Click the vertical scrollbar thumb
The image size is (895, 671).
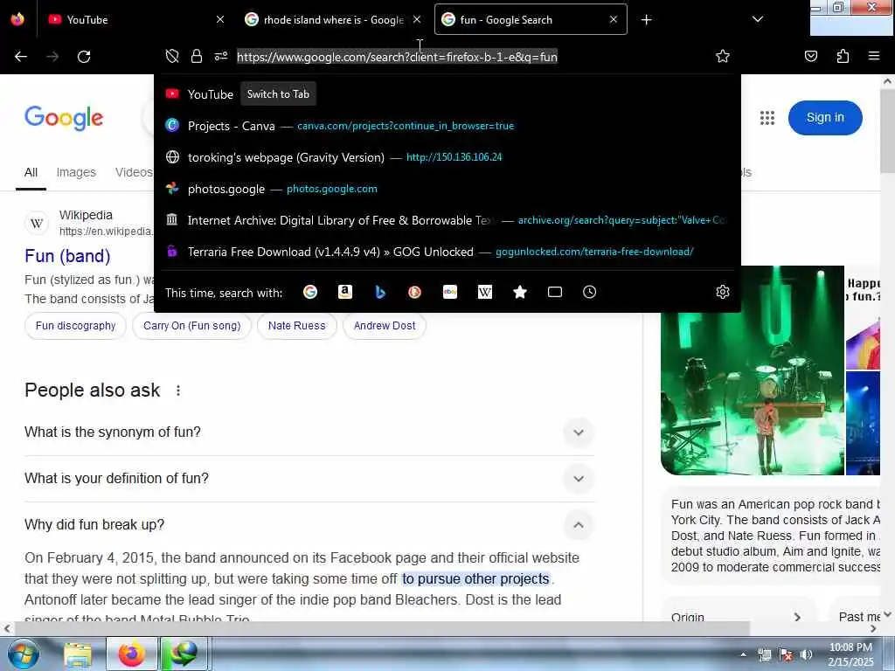pyautogui.click(x=888, y=130)
